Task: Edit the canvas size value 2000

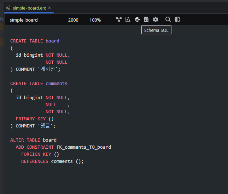Action: pos(73,20)
